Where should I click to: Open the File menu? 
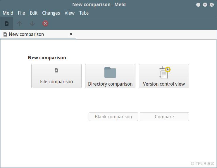click(21, 13)
